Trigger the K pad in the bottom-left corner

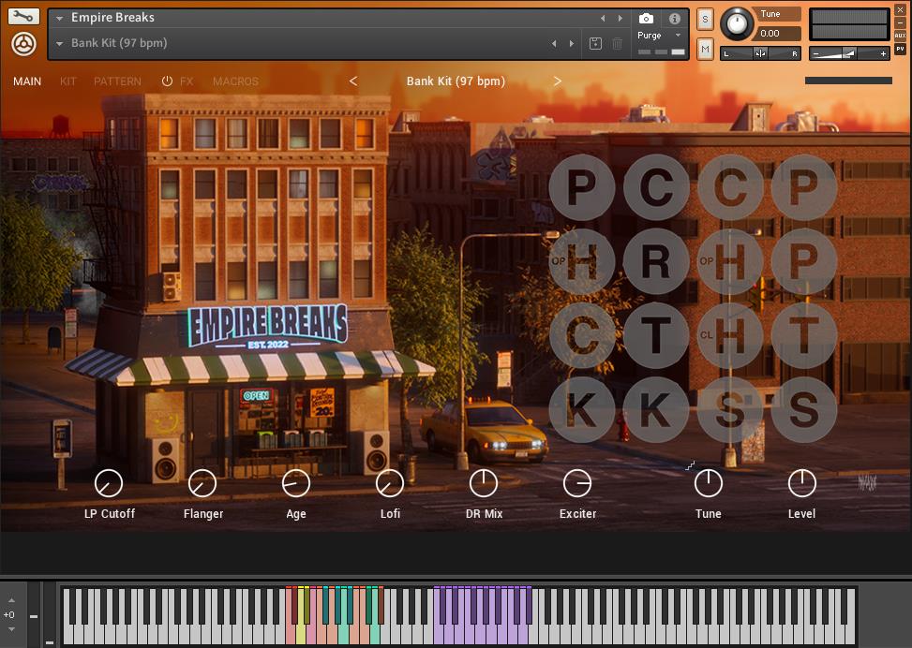pos(582,410)
